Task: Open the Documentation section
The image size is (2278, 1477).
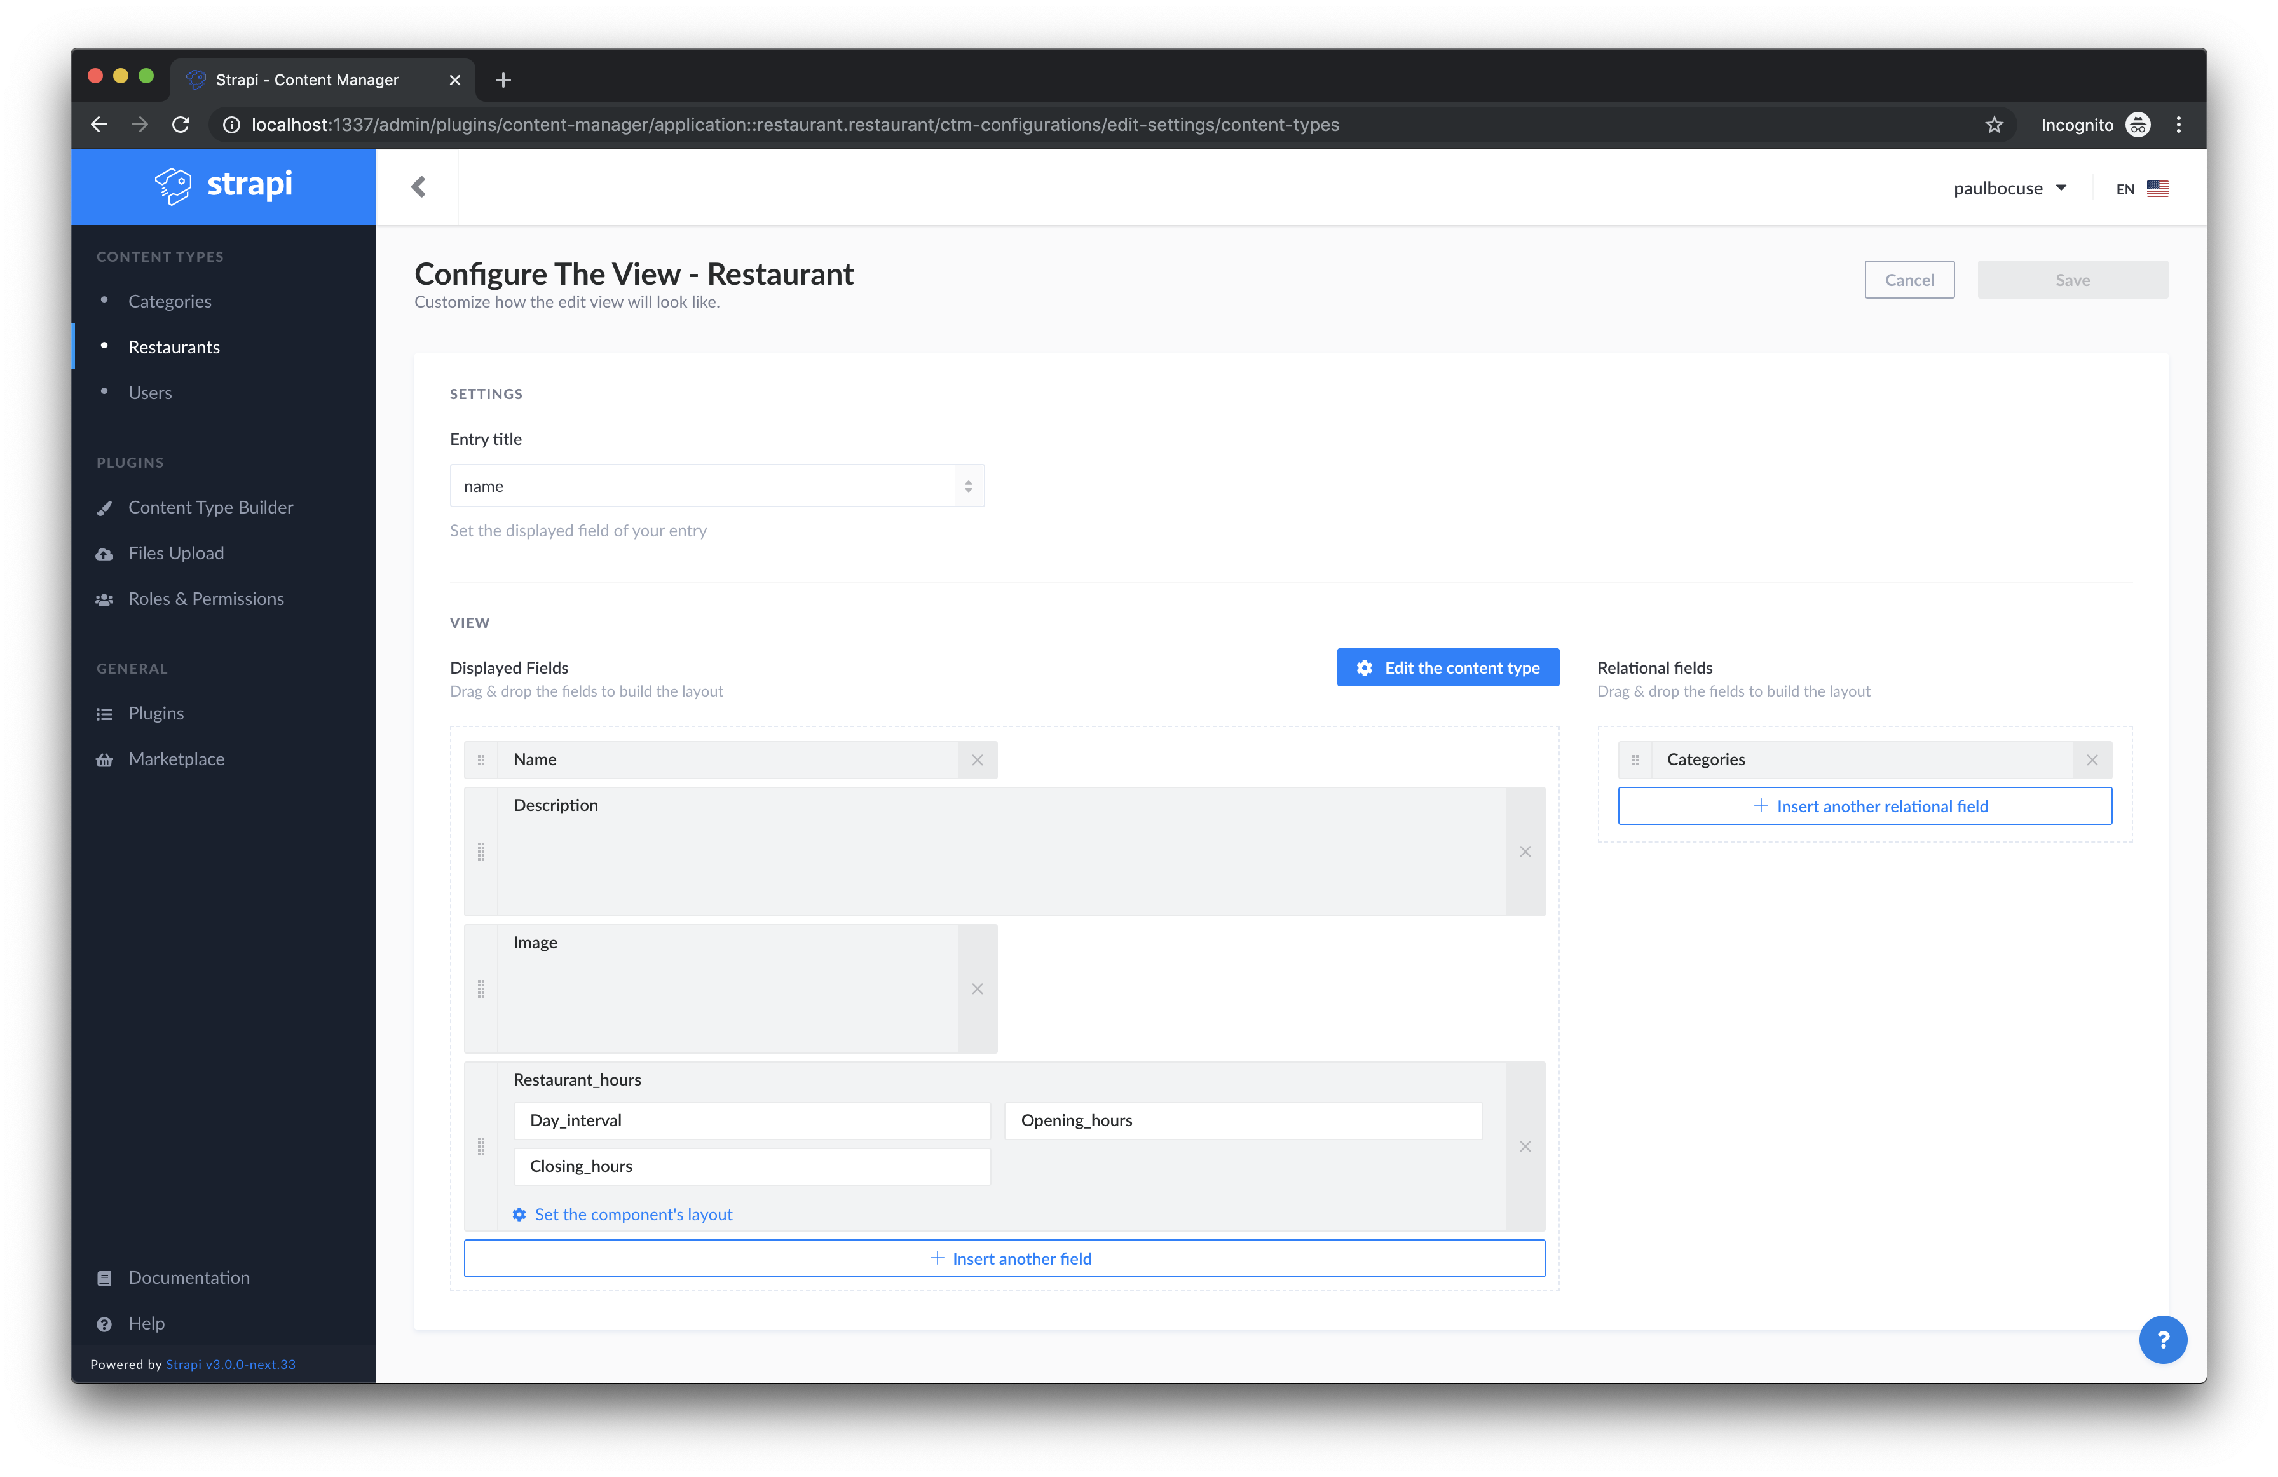Action: point(189,1277)
